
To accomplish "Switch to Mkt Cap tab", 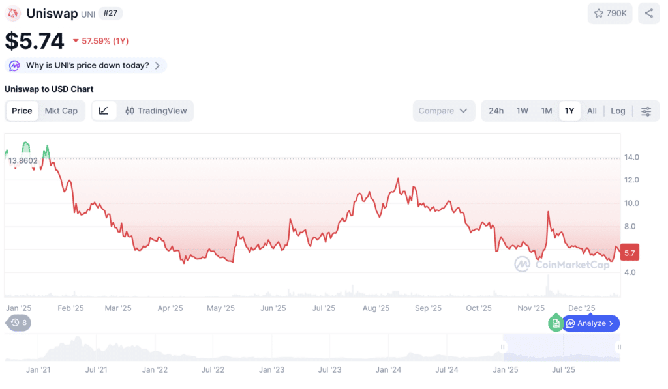I will coord(61,111).
